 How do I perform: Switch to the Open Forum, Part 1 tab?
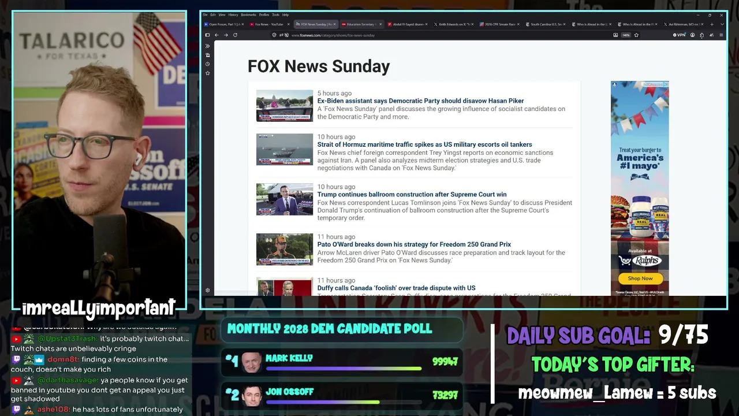[x=224, y=24]
